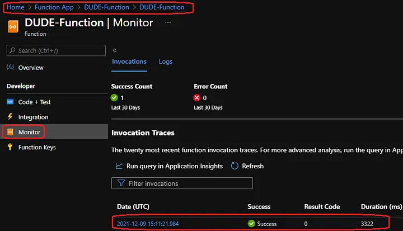Switch to the Logs tab
Screen dimensions: 403x231
click(165, 62)
